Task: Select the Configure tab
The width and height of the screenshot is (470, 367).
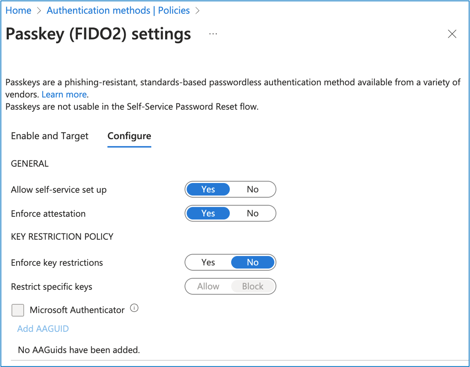Action: (129, 136)
